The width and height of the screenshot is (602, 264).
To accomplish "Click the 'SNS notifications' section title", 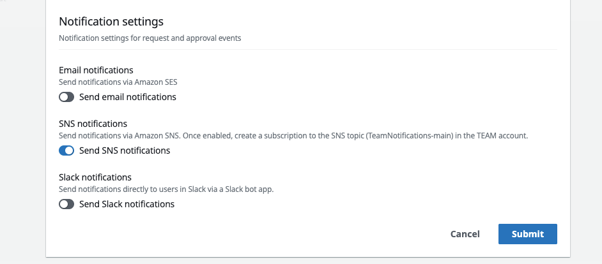I will [93, 124].
